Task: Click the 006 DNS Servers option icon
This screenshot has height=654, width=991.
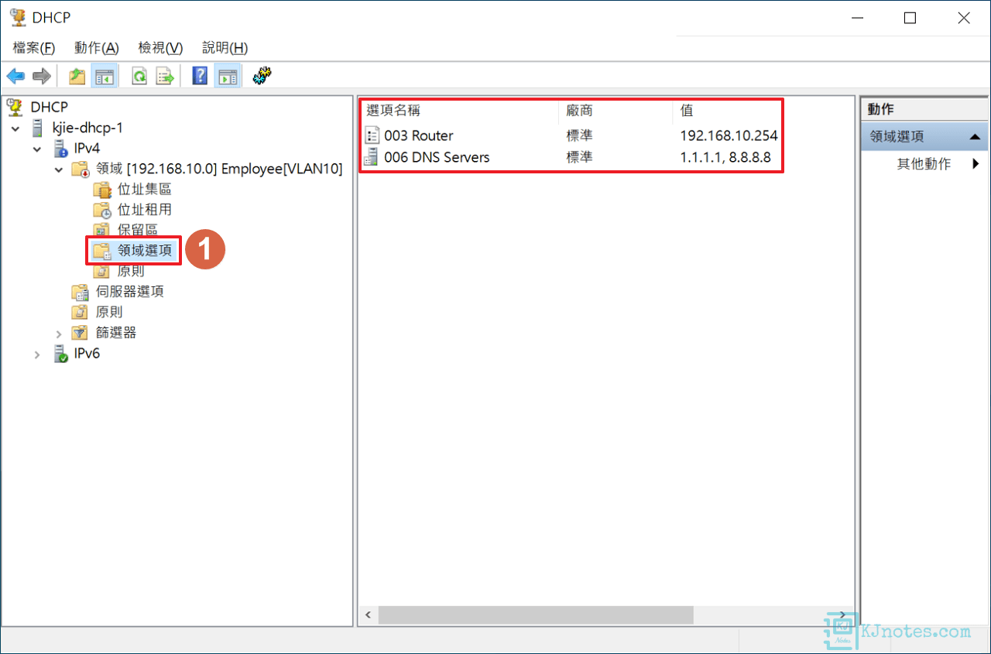Action: [x=373, y=157]
